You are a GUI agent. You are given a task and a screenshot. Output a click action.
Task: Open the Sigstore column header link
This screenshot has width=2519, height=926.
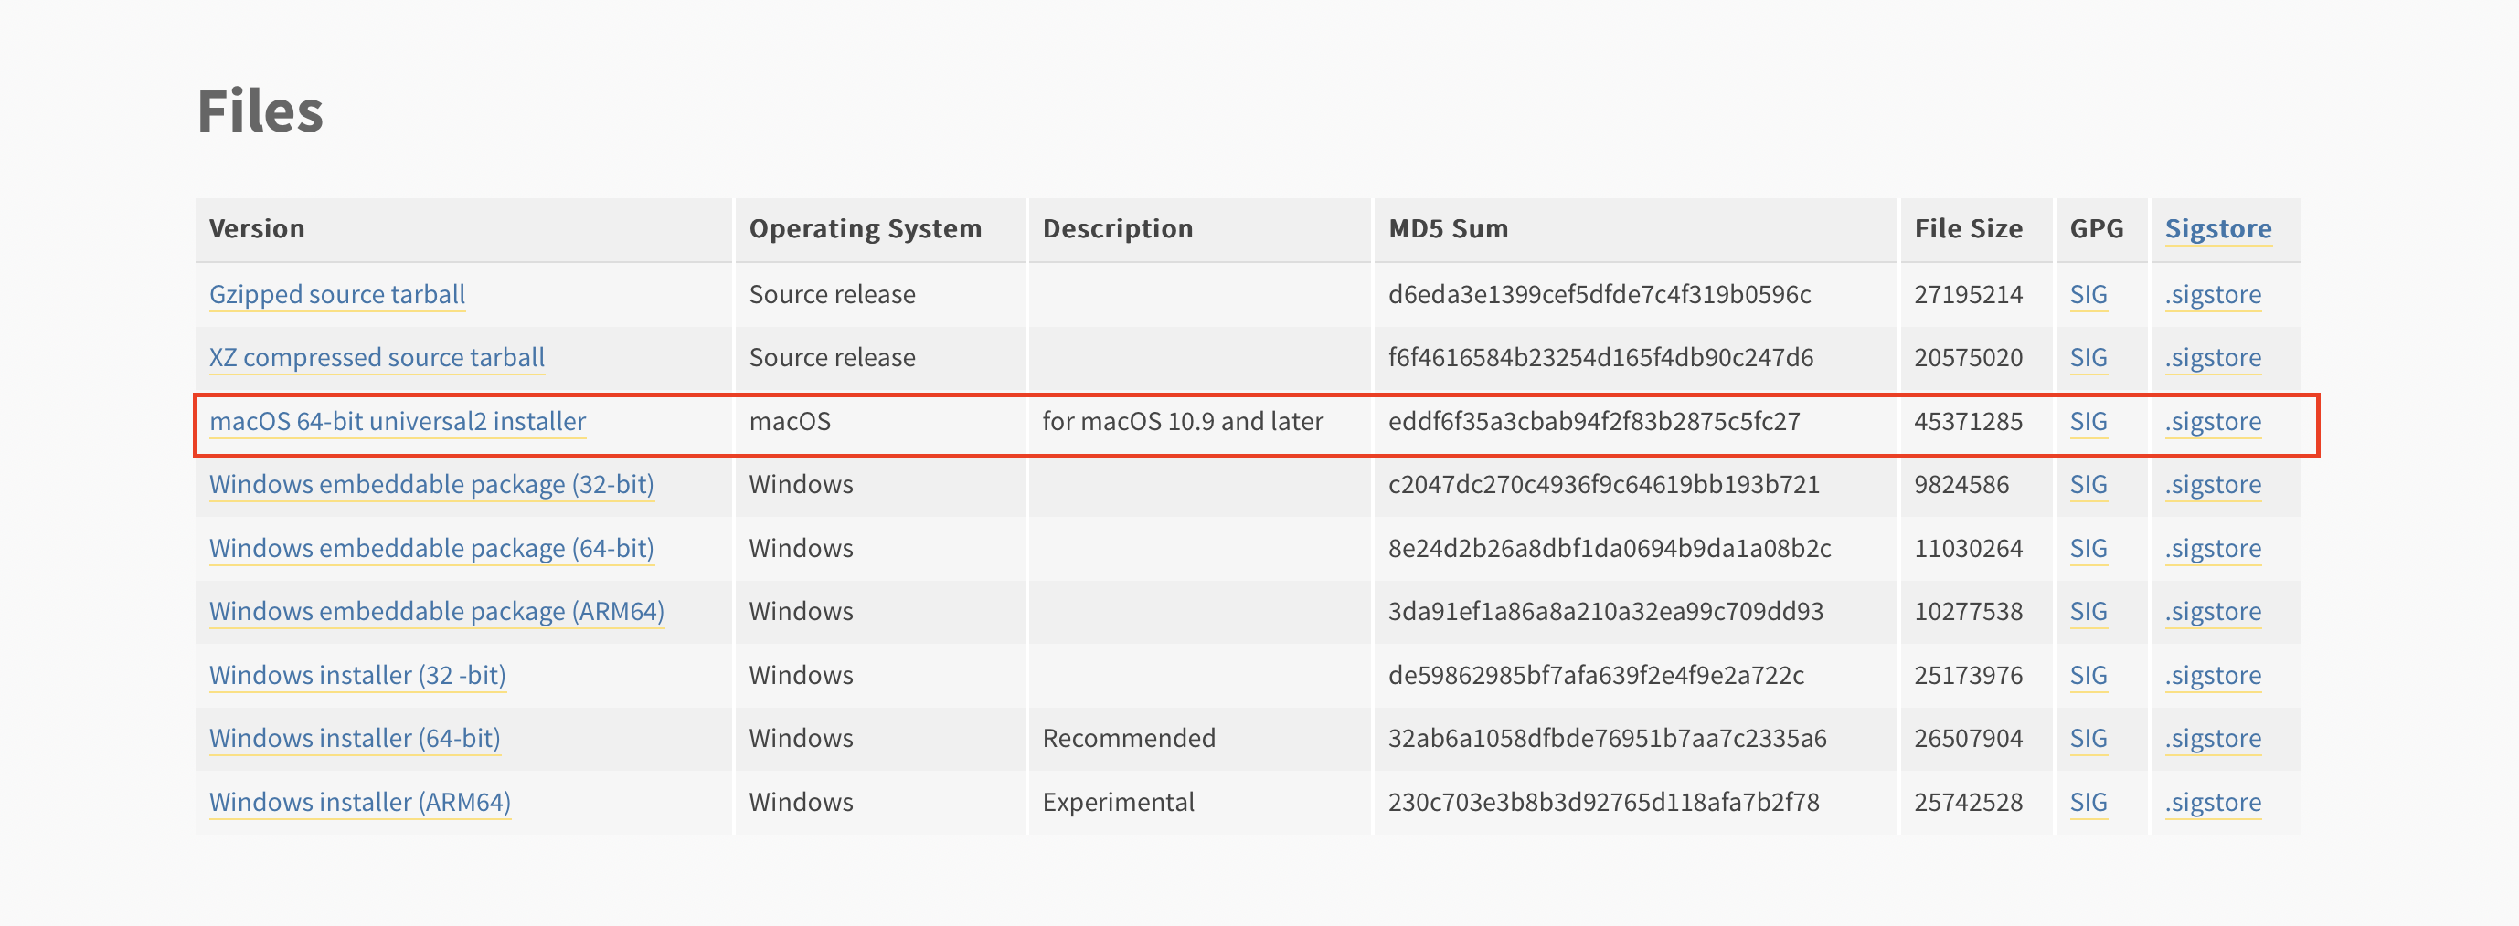(2217, 228)
